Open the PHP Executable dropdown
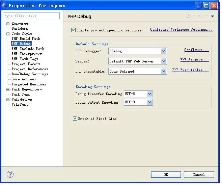This screenshot has height=185, width=222. tap(164, 71)
